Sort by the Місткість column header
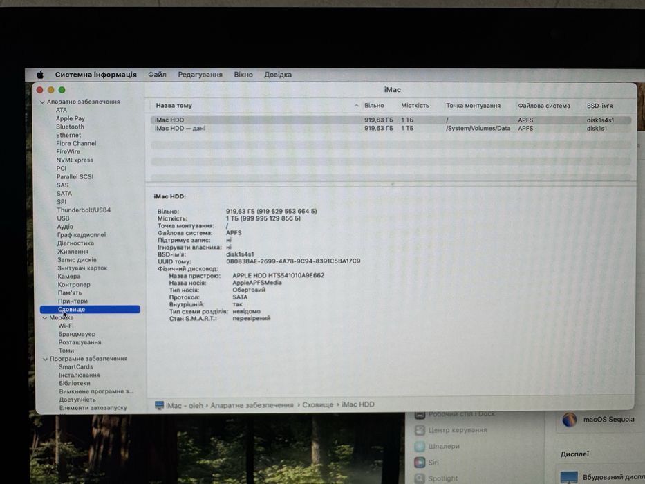The width and height of the screenshot is (645, 484). coord(415,106)
